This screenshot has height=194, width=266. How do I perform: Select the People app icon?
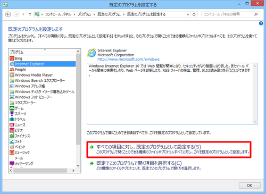coord(12,69)
